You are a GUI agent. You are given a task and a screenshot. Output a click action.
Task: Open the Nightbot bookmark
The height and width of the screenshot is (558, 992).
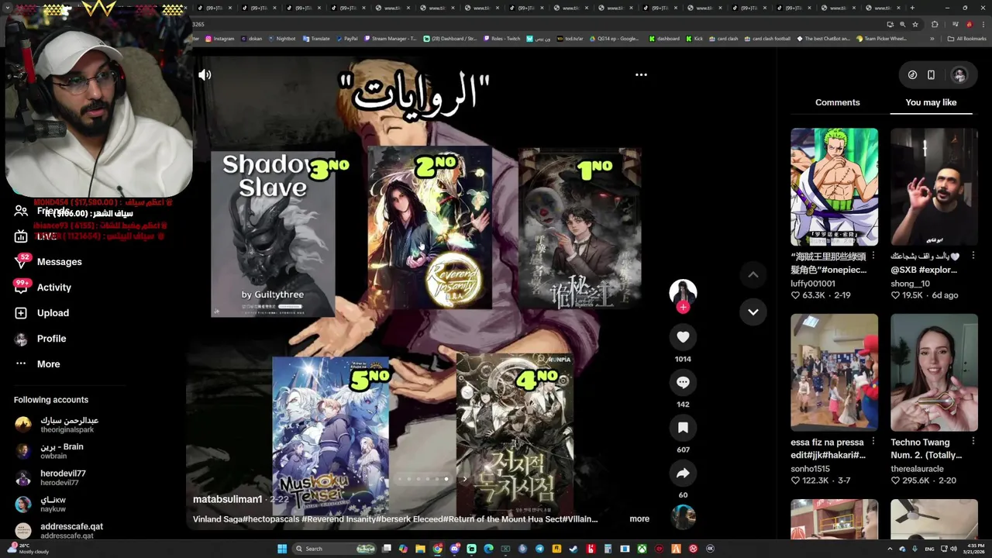(x=281, y=39)
